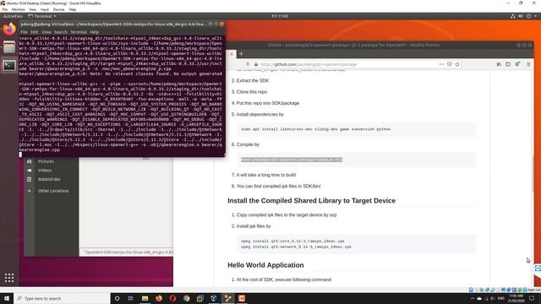Open the volume icon in Ubuntu top bar
The width and height of the screenshot is (541, 304).
click(x=521, y=16)
